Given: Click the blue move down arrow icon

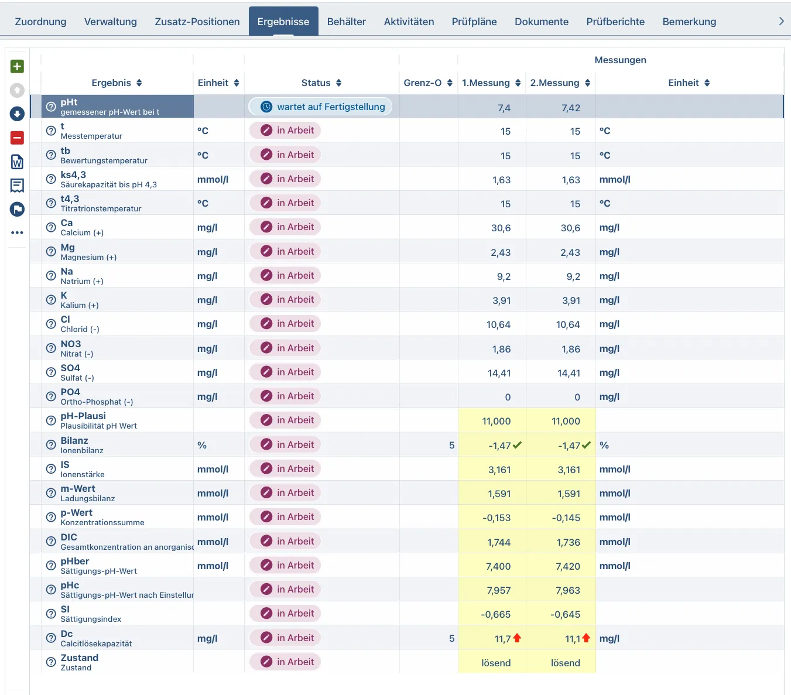Looking at the screenshot, I should [17, 114].
